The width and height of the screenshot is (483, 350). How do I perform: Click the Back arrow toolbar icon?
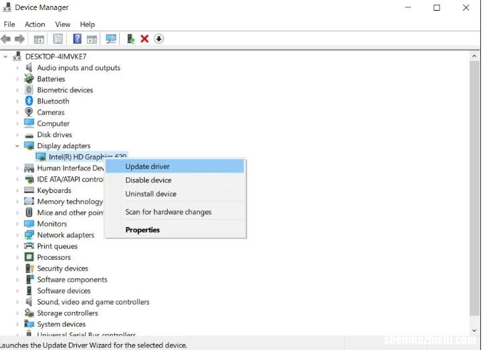tap(6, 39)
